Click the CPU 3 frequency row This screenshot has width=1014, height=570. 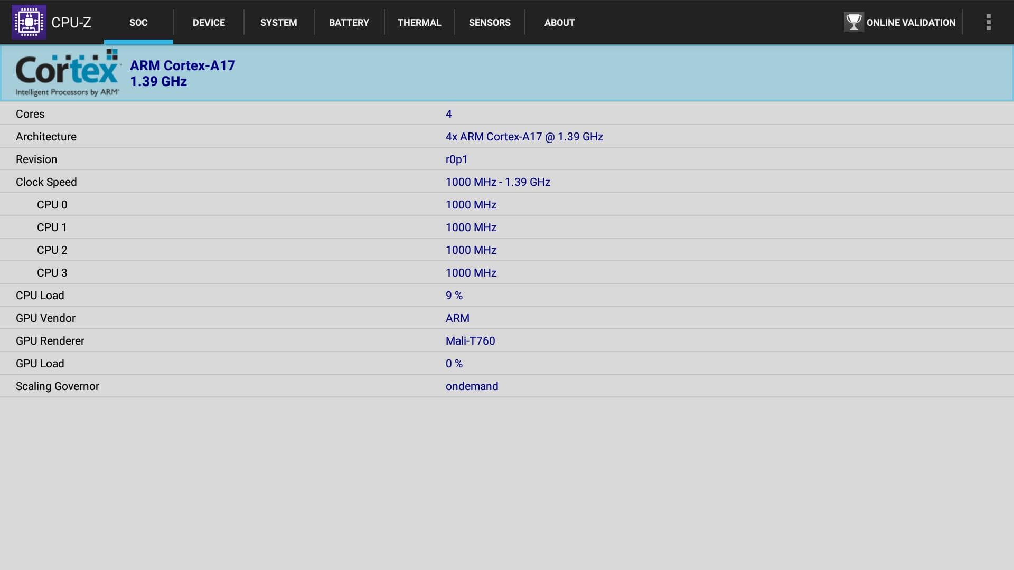(x=507, y=273)
